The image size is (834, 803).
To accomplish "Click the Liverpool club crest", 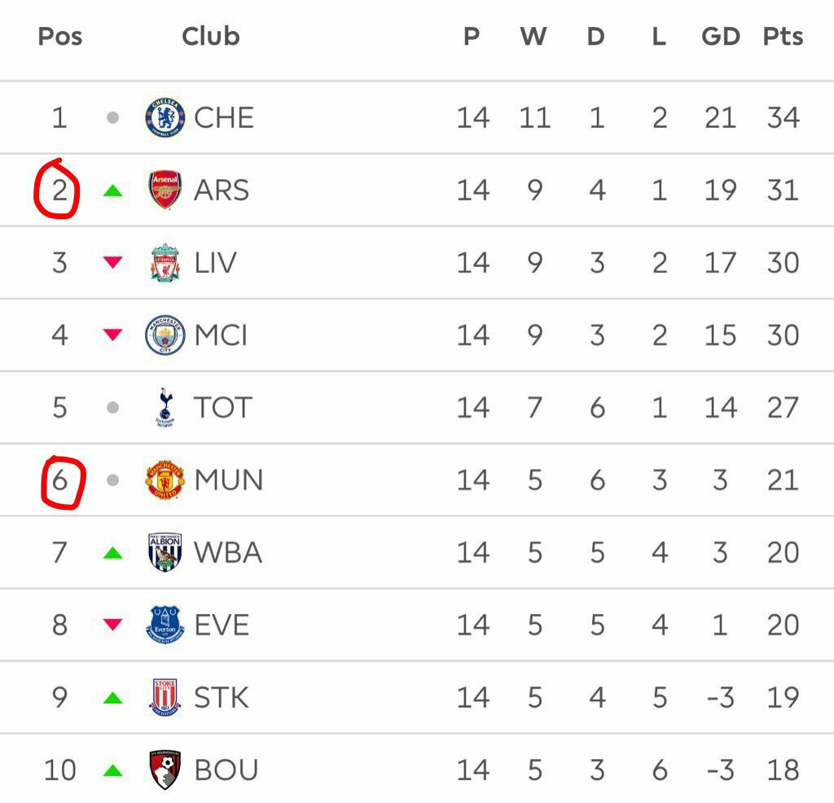I will click(165, 262).
